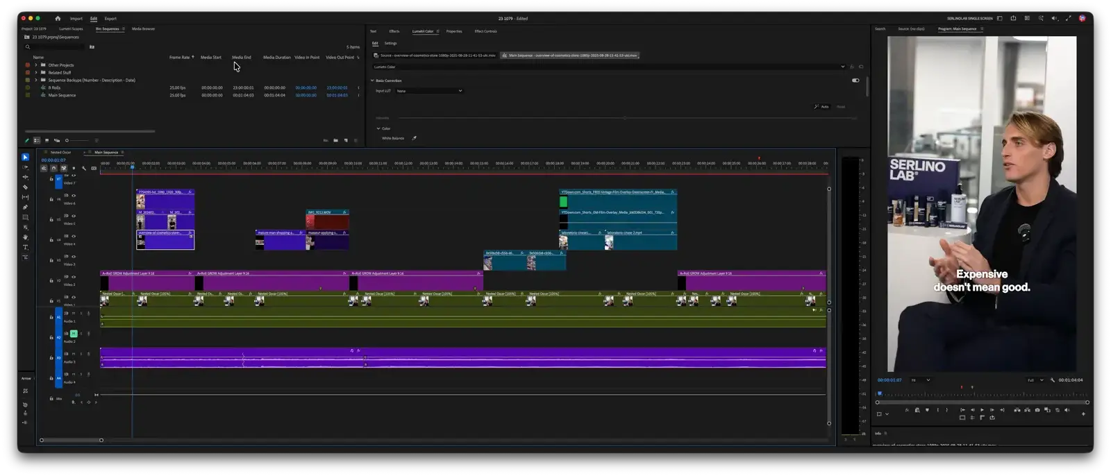The width and height of the screenshot is (1111, 476).
Task: Click Export Frame camera icon
Action: 1037,410
